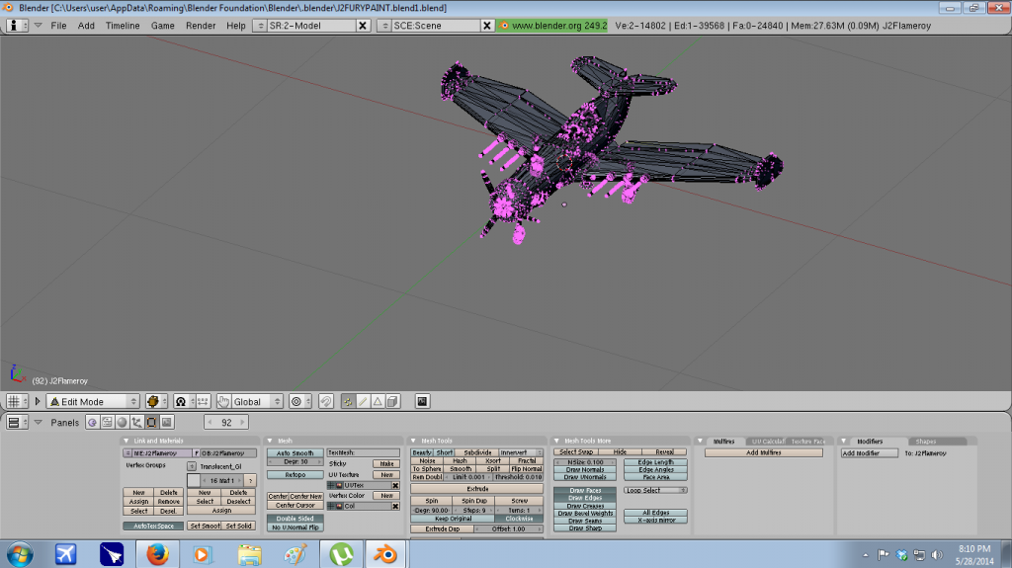Screen dimensions: 1012x568
Task: Click the Blender icon beside www.blender.org
Action: (x=504, y=26)
